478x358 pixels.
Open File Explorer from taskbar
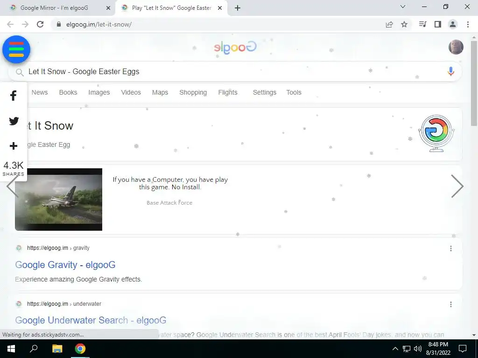[57, 349]
